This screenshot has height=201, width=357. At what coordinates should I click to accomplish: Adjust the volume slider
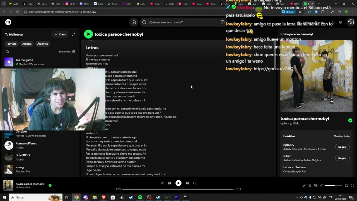(x=334, y=185)
